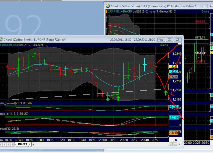213x153 pixels.
Task: Select the macd(12, 26, 9) indicator label
Action: (x=9, y=129)
